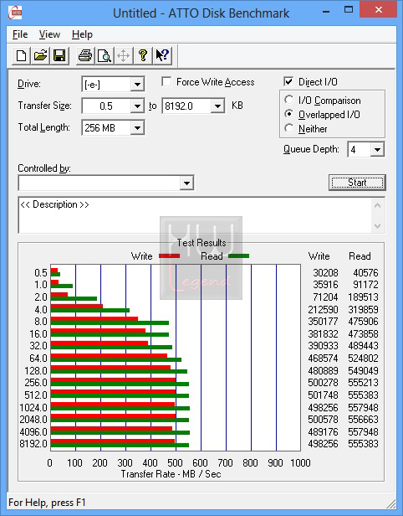Click the move arrows toolbar icon
Image resolution: width=403 pixels, height=516 pixels.
coord(124,55)
